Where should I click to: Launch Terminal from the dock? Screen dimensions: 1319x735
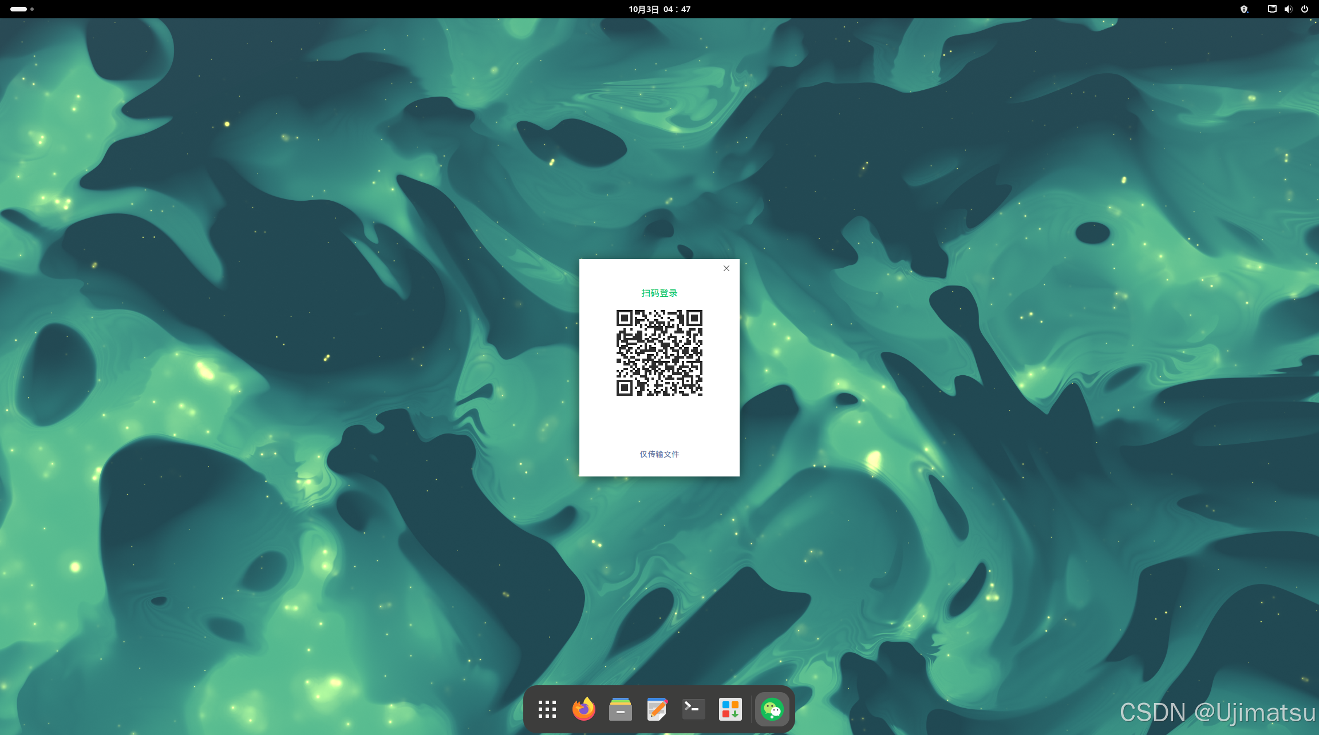click(x=693, y=709)
